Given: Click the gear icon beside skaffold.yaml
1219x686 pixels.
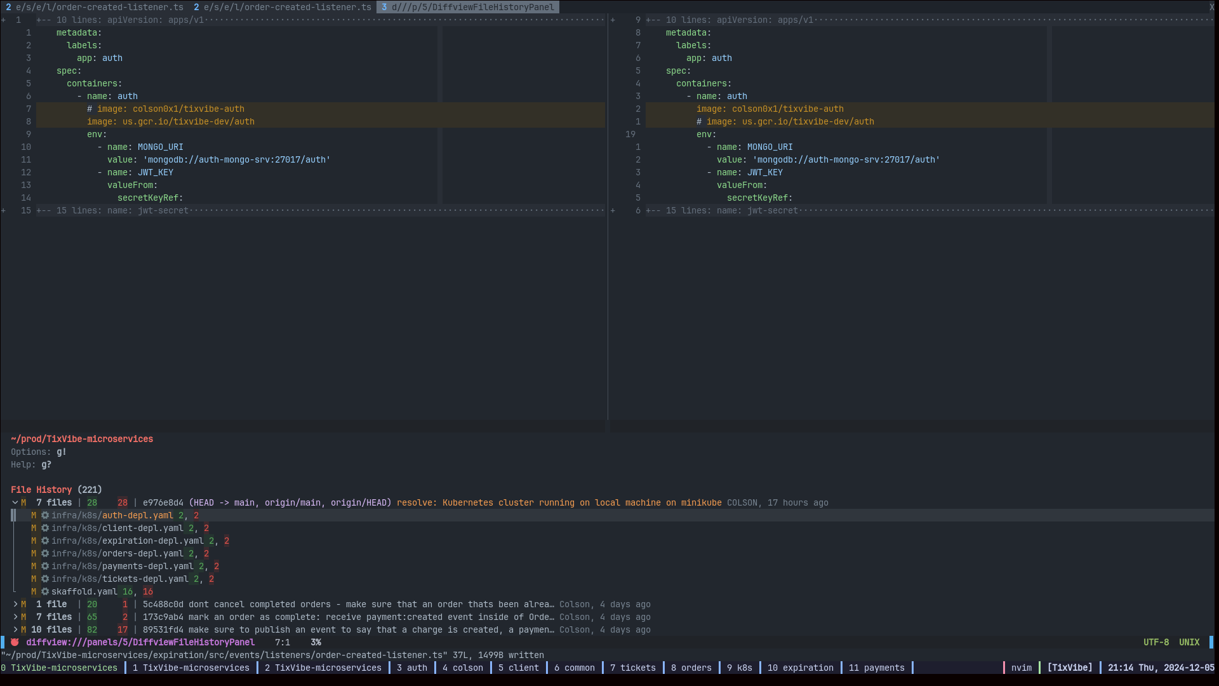Looking at the screenshot, I should (45, 591).
